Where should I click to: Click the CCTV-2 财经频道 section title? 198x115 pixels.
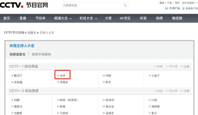tap(24, 91)
